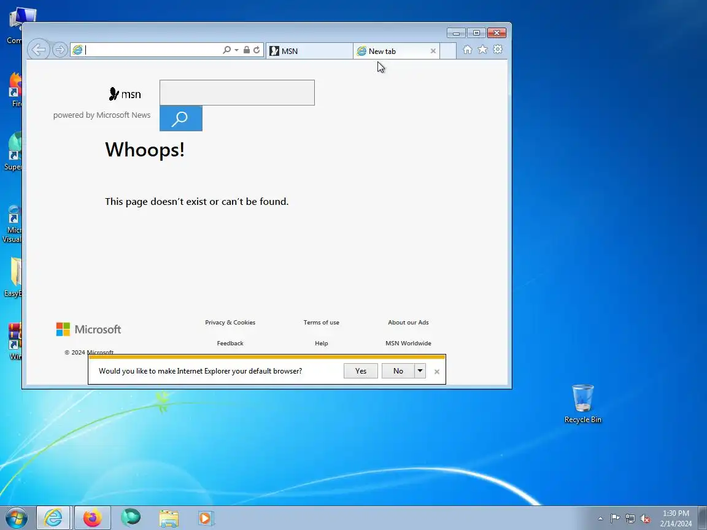Viewport: 707px width, 530px height.
Task: Select the Recycle Bin desktop icon
Action: pyautogui.click(x=582, y=404)
